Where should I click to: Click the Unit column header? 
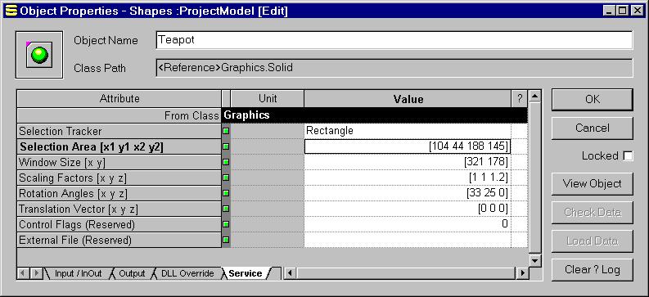(x=268, y=99)
